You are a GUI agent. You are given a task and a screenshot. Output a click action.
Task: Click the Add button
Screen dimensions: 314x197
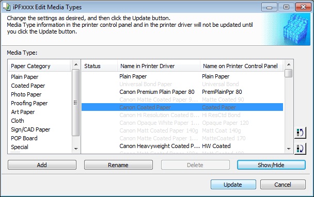click(x=42, y=165)
